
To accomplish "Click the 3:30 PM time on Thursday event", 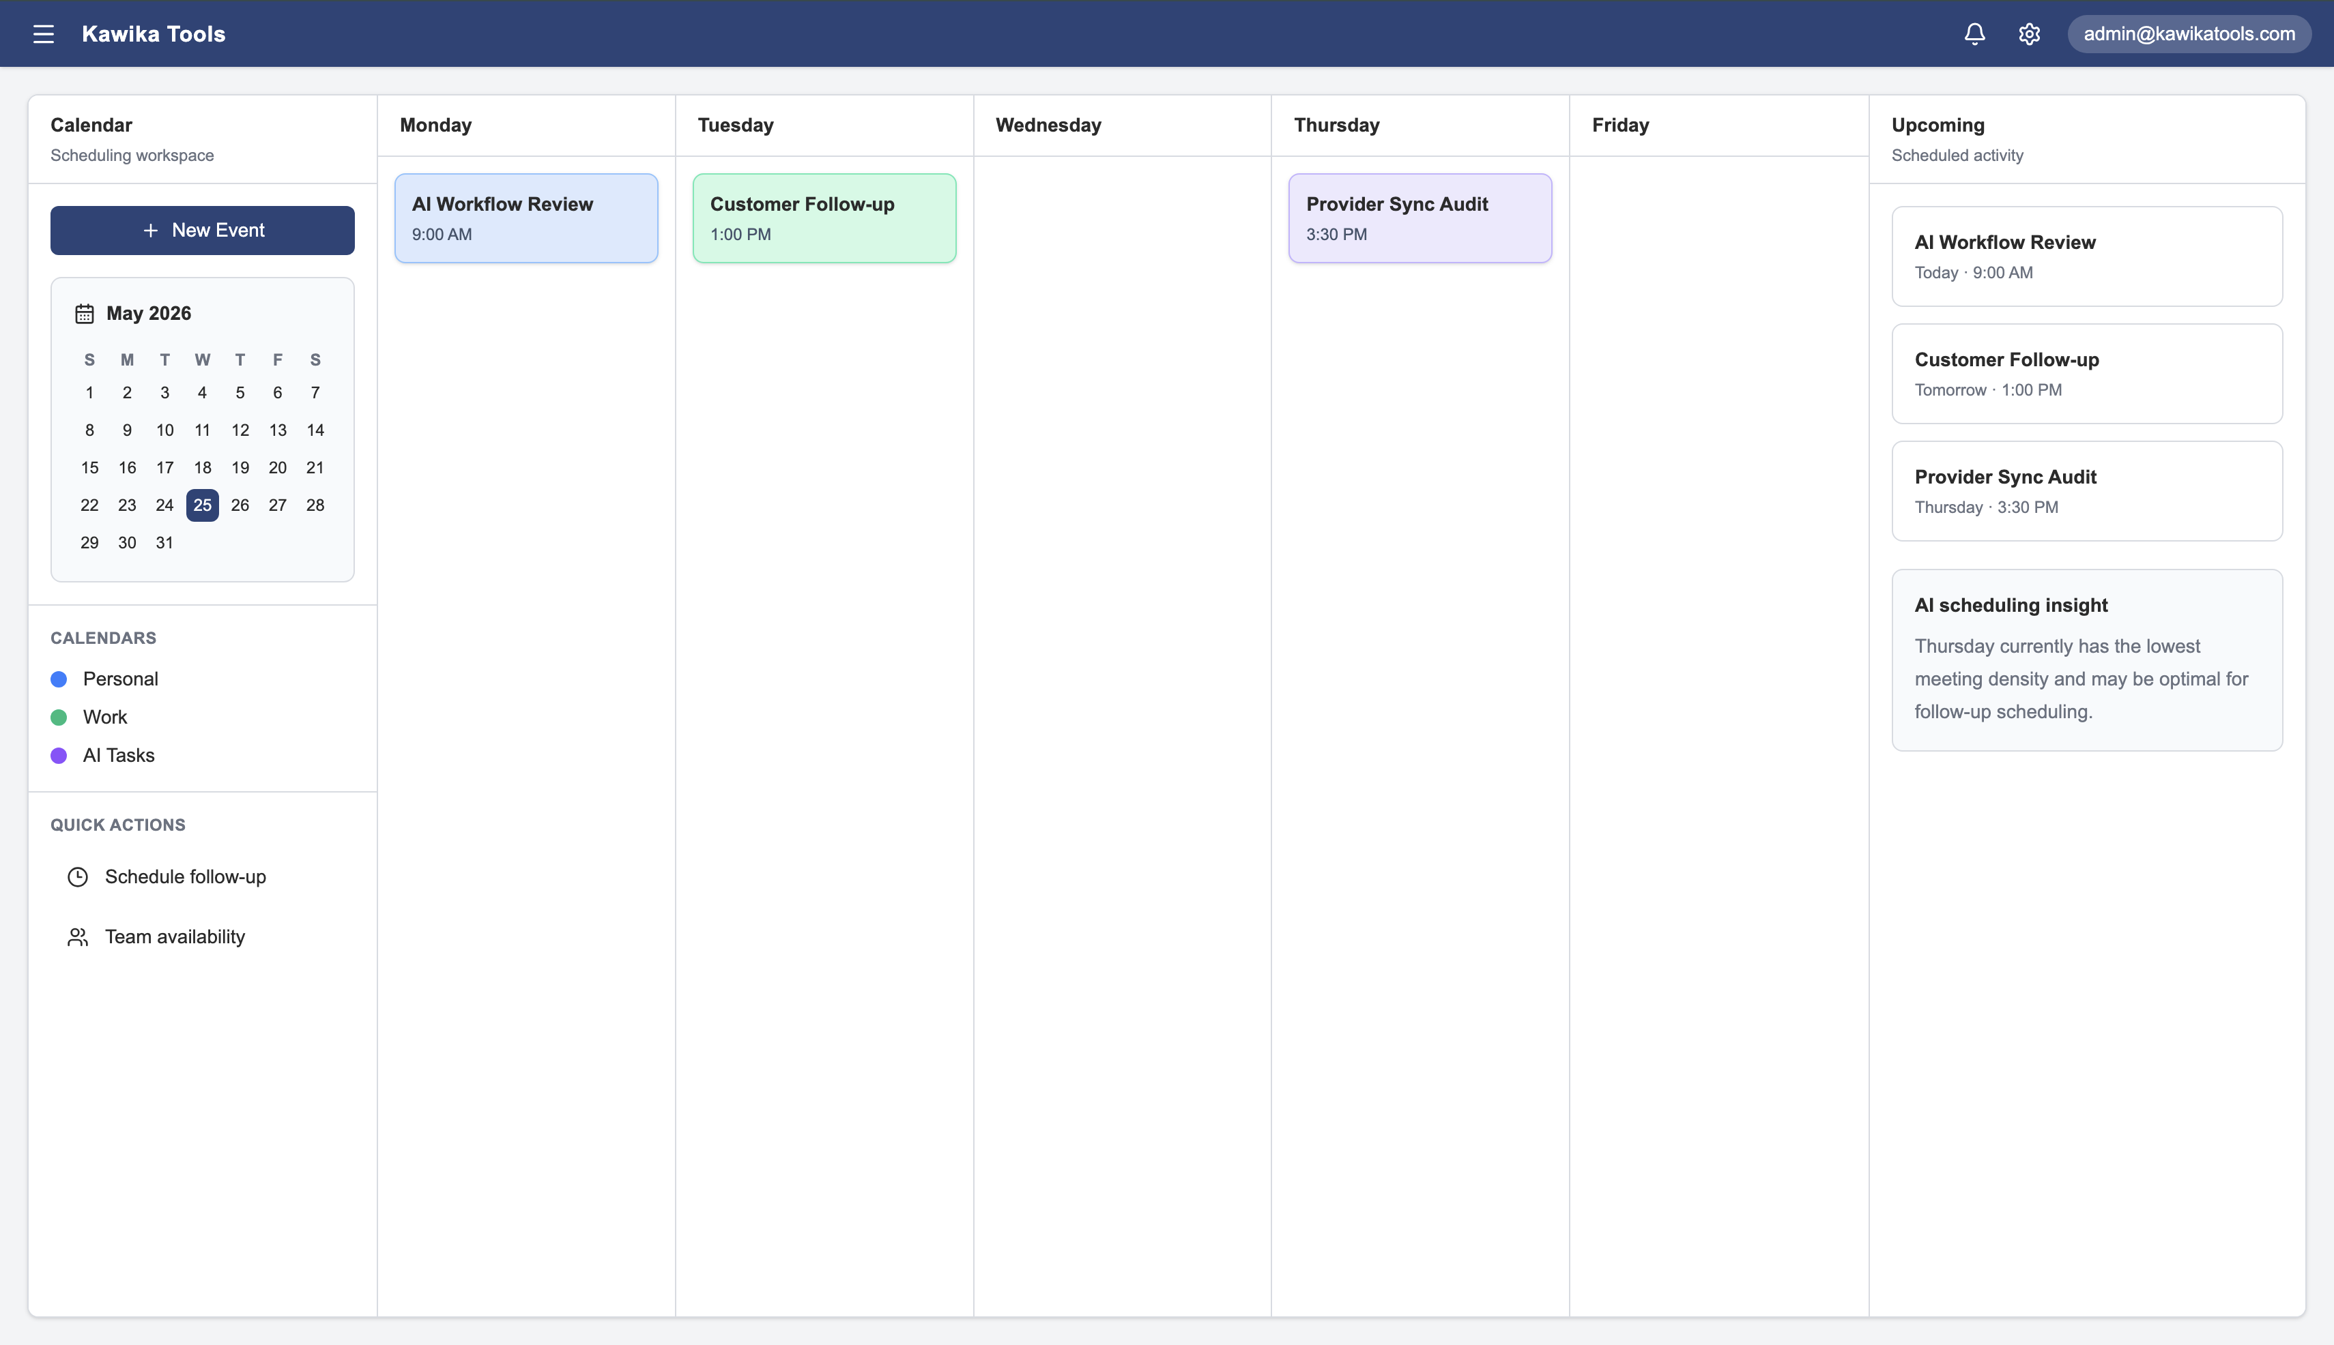I will pyautogui.click(x=1337, y=235).
